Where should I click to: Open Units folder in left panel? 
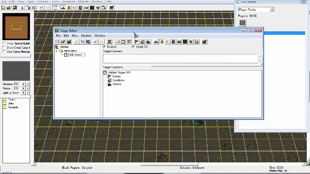[x=11, y=103]
